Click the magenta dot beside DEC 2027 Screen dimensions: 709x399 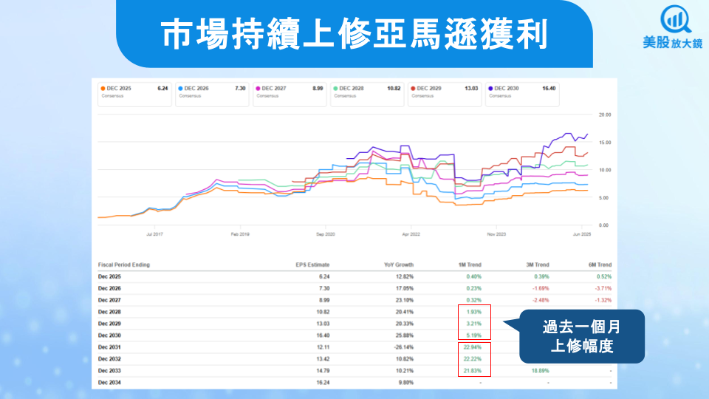258,89
